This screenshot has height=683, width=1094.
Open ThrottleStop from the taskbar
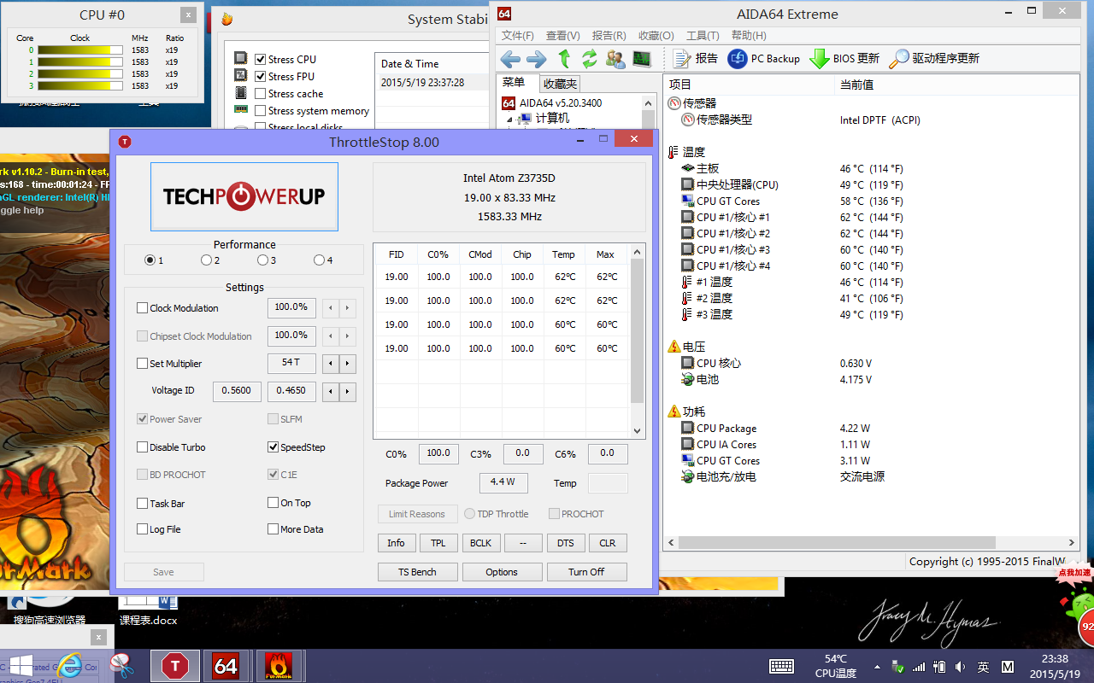pyautogui.click(x=174, y=666)
